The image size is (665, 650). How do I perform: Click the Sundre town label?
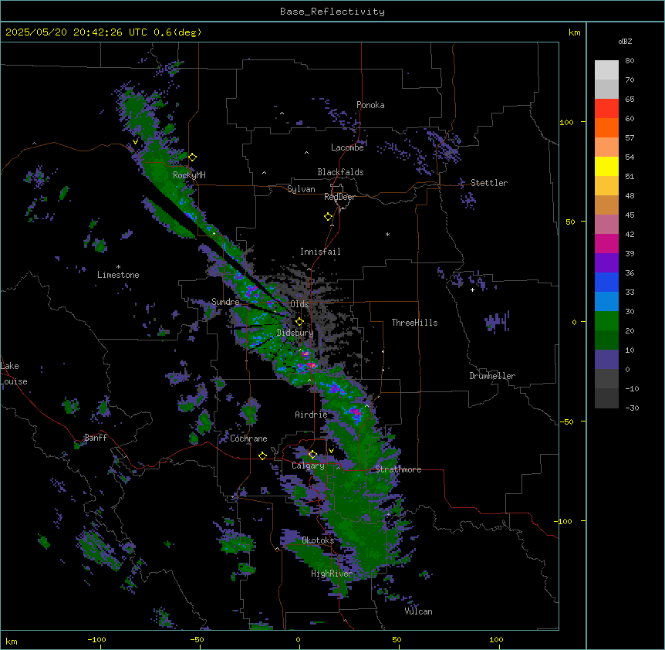point(225,302)
